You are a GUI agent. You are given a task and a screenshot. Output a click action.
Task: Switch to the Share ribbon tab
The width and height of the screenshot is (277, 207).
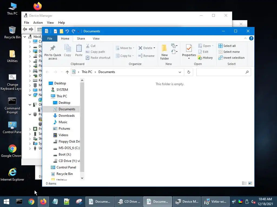tap(81, 39)
